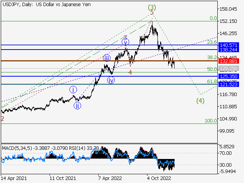Select the red wave 5 label
This screenshot has height=183, width=244.
pyautogui.click(x=152, y=13)
